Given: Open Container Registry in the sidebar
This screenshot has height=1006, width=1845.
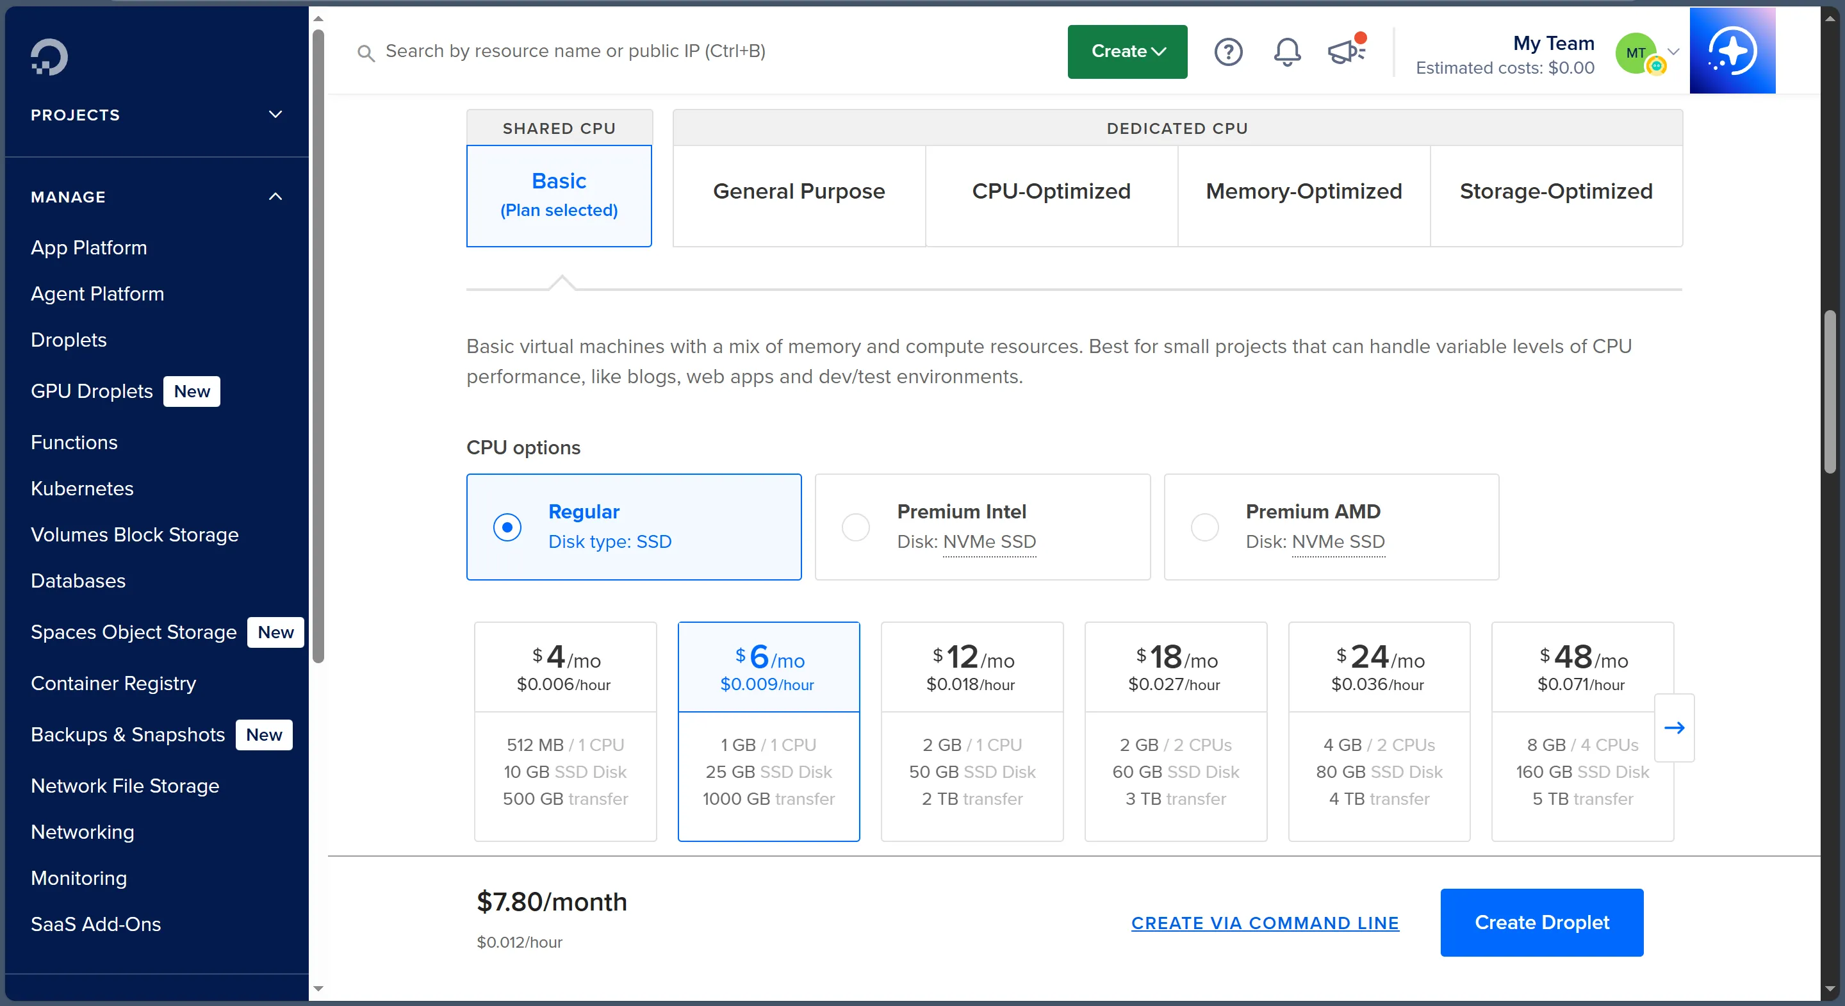Looking at the screenshot, I should [113, 684].
